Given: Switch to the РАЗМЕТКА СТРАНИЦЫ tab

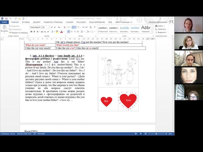Looking at the screenshot, I should (53, 22).
